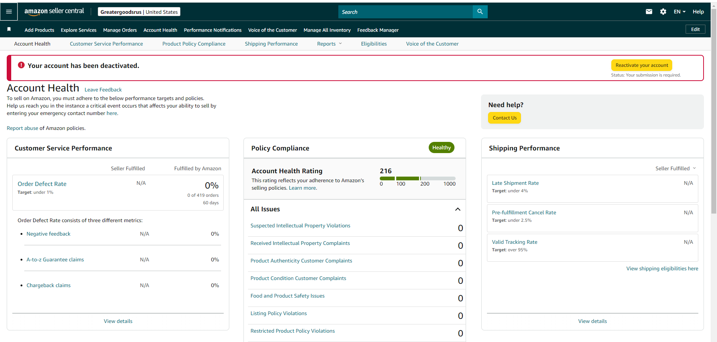717x342 pixels.
Task: Open Help in the top bar
Action: point(698,12)
